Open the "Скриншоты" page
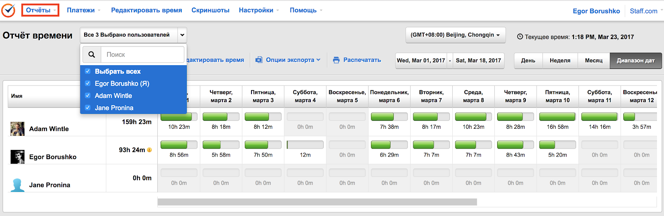The image size is (664, 216). [x=210, y=10]
